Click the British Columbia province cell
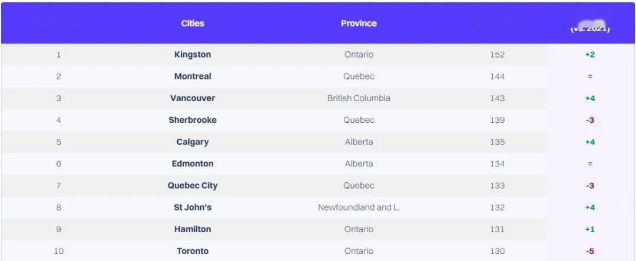This screenshot has width=636, height=261. pyautogui.click(x=359, y=98)
